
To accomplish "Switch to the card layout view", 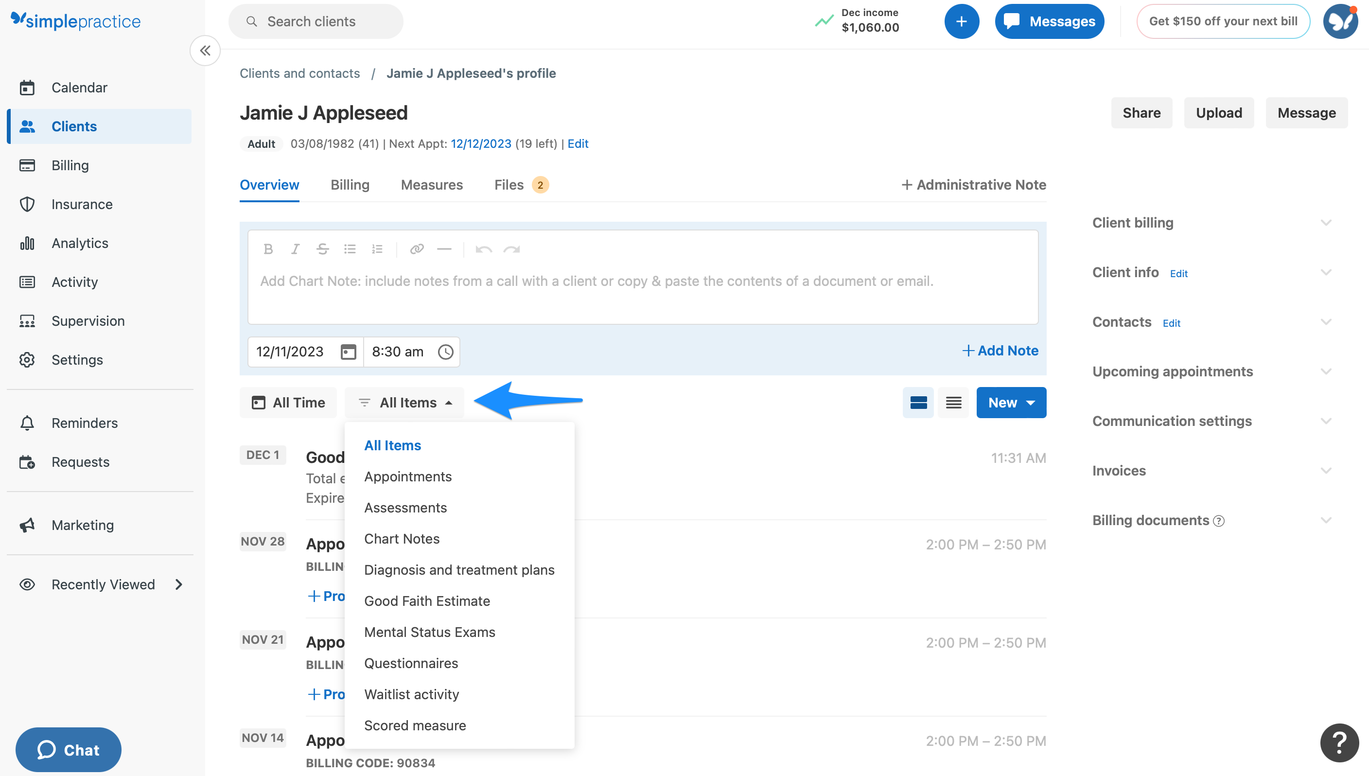I will (918, 403).
